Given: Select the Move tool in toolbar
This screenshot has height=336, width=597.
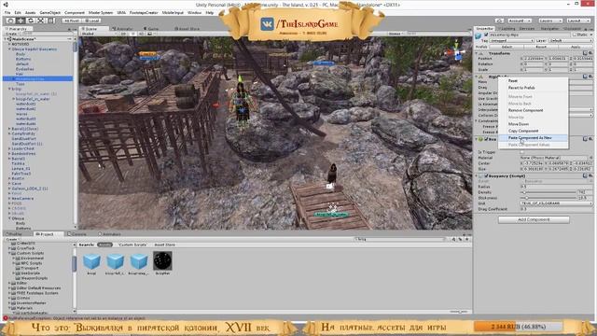Looking at the screenshot, I should [x=21, y=21].
